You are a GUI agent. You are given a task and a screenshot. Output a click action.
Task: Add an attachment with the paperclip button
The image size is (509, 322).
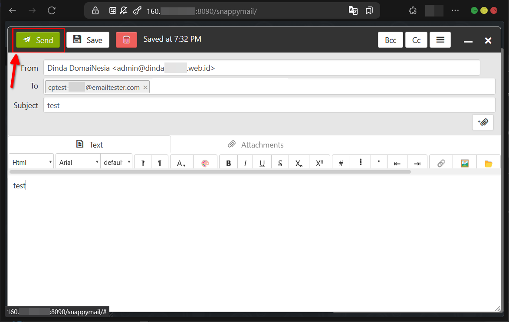click(x=483, y=122)
